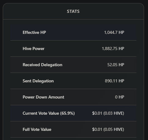The width and height of the screenshot is (148, 140).
Task: Click the 0 HP power down value
Action: coord(120,97)
